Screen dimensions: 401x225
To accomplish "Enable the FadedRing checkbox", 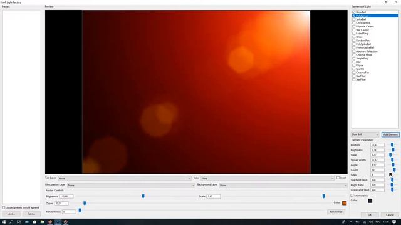I will click(353, 33).
